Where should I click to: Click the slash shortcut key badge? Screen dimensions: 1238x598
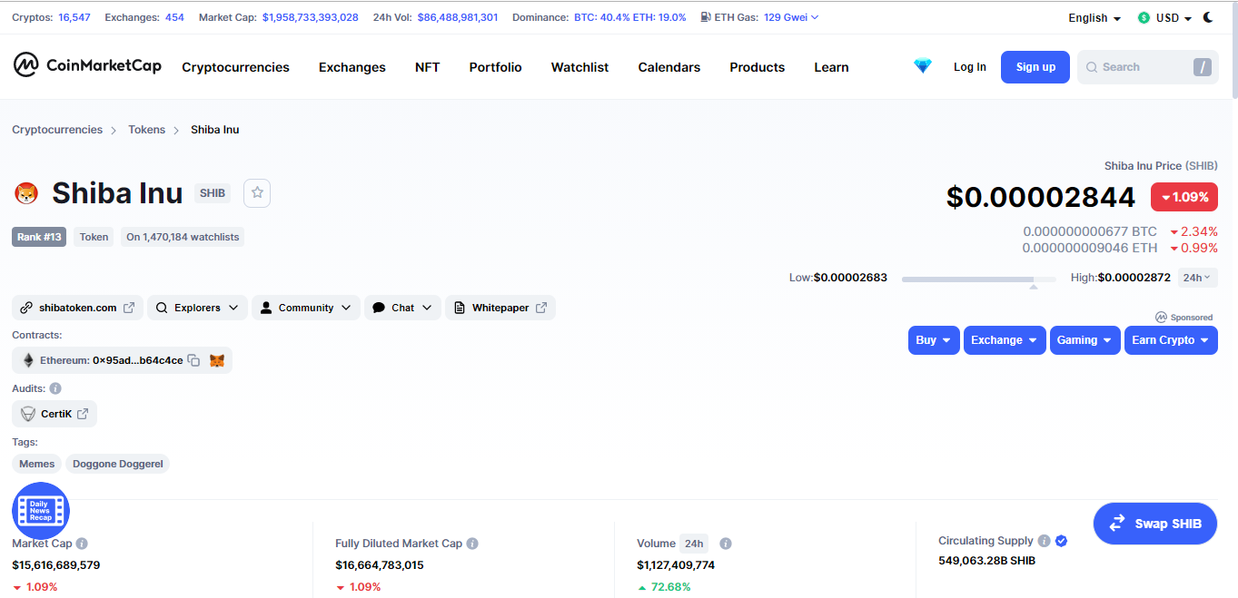pyautogui.click(x=1203, y=67)
